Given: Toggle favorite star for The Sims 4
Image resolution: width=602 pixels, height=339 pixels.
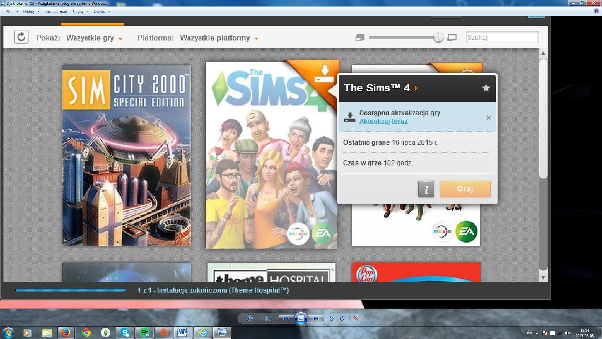Looking at the screenshot, I should (486, 88).
